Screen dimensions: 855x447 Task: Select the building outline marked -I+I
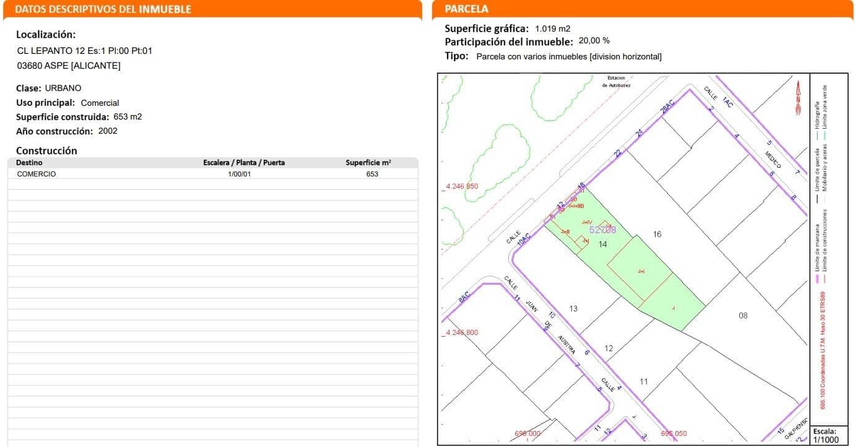pos(641,271)
